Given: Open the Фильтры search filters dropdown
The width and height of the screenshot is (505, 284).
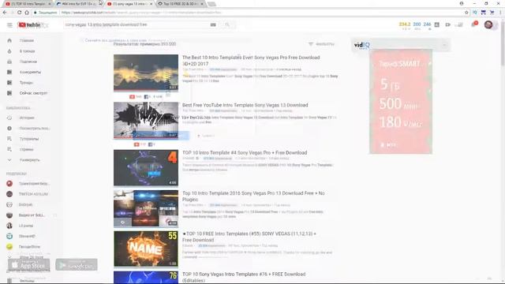Looking at the screenshot, I should pyautogui.click(x=321, y=44).
